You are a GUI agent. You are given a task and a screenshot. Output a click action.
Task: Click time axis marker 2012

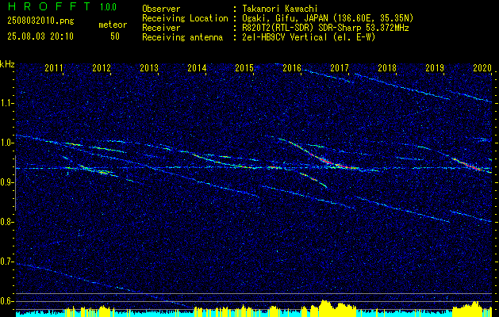[x=102, y=67]
